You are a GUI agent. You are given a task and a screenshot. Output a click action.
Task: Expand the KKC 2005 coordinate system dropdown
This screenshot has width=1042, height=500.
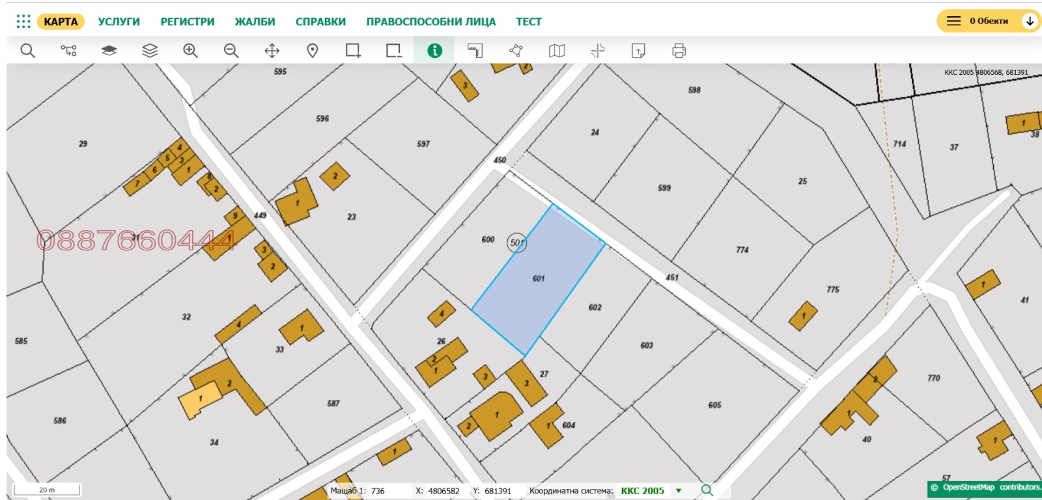(x=679, y=491)
